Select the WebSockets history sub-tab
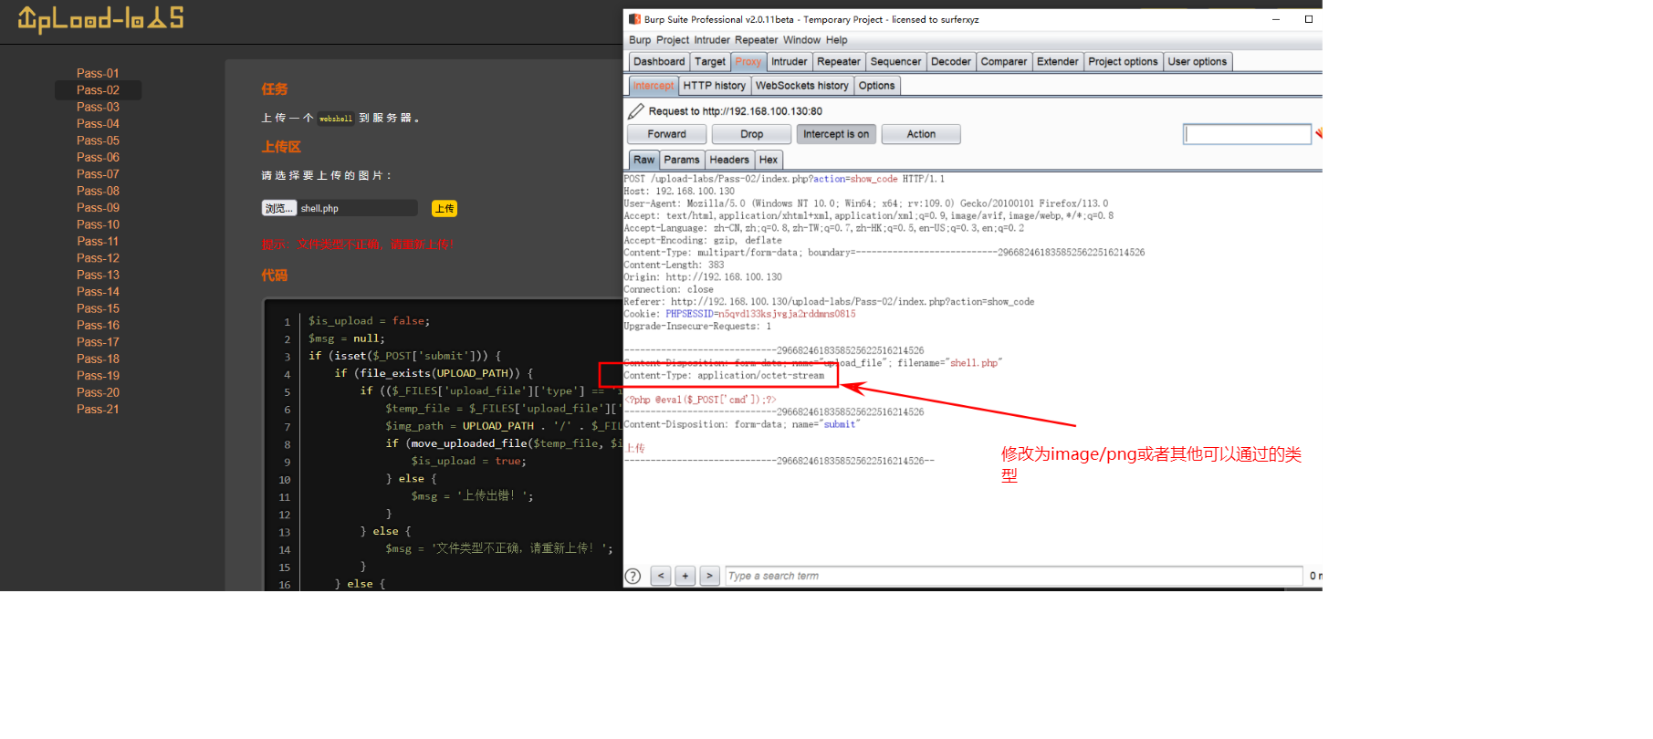The image size is (1653, 739). tap(802, 86)
